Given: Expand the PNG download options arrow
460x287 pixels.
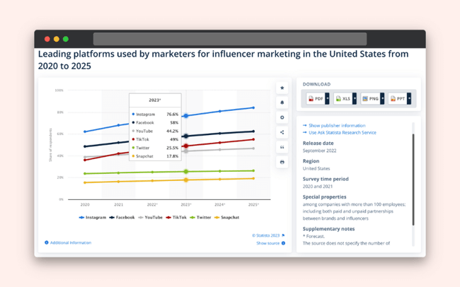Looking at the screenshot, I should (x=382, y=99).
